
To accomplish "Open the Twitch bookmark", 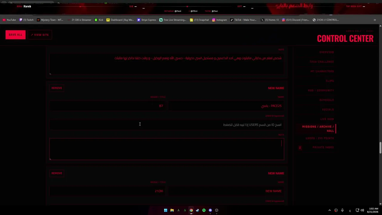I will point(27,20).
